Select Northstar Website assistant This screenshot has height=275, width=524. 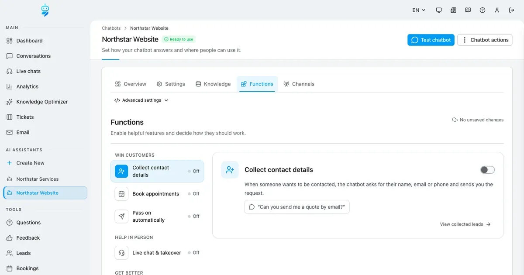(x=45, y=192)
